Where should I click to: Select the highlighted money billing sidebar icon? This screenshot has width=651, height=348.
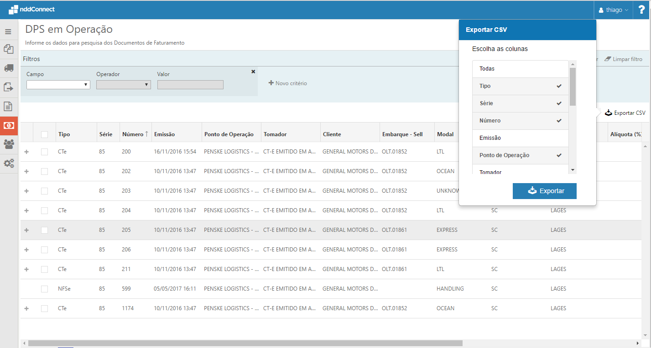click(9, 125)
